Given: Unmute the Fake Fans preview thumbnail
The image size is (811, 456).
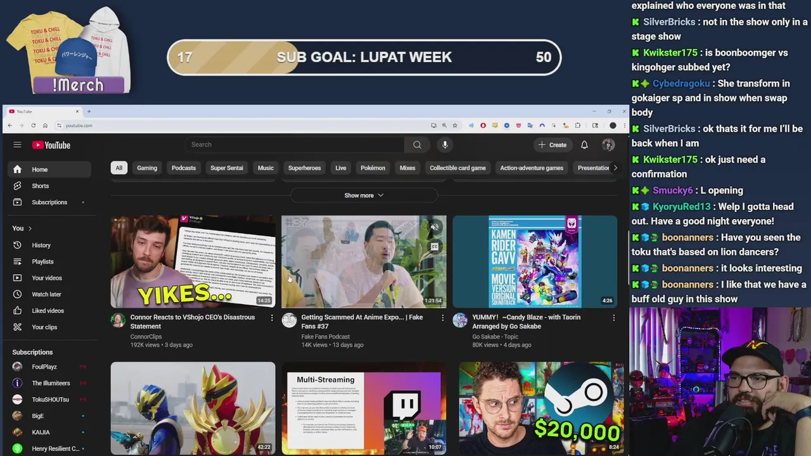Looking at the screenshot, I should (x=435, y=227).
